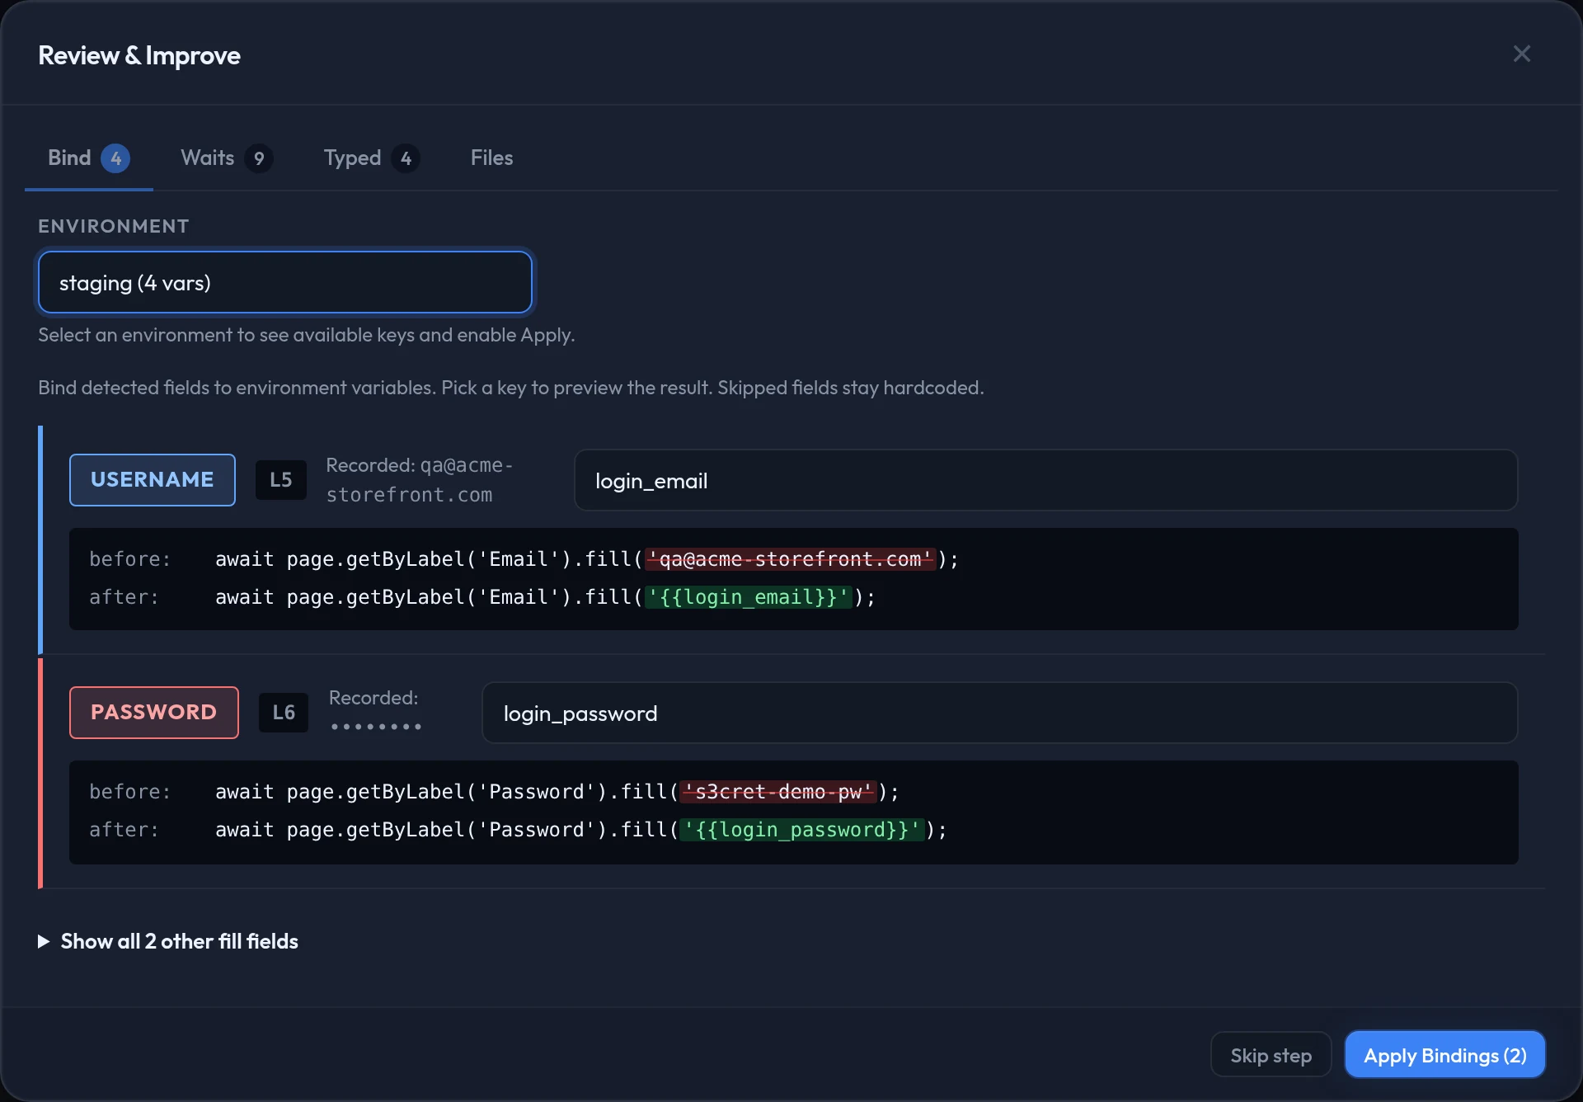The height and width of the screenshot is (1102, 1583).
Task: Click the masked recorded password dots
Action: pyautogui.click(x=376, y=727)
